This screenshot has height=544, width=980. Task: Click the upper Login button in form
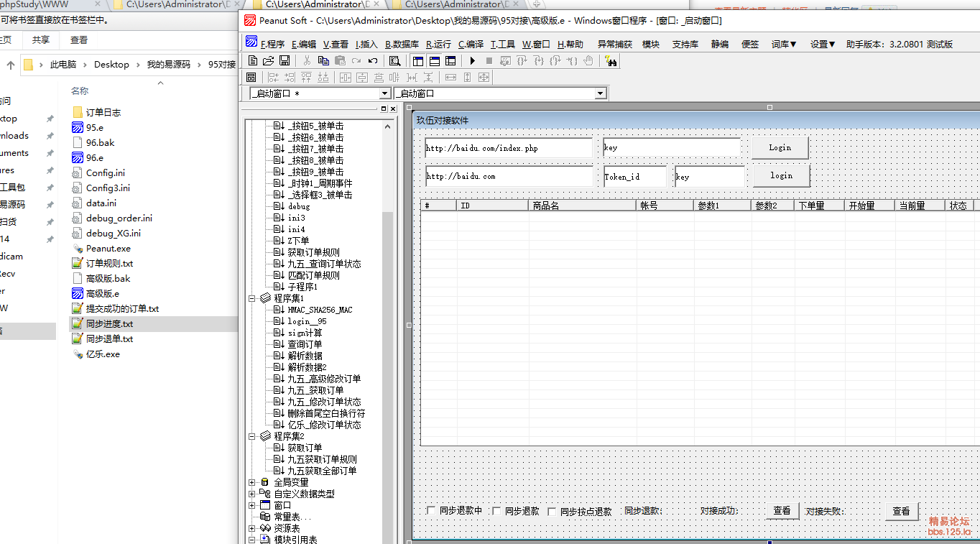click(x=780, y=147)
